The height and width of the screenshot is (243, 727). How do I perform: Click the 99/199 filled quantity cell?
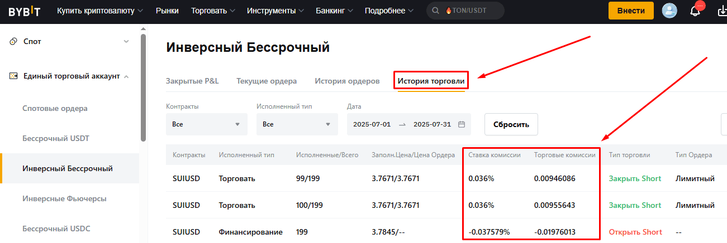tap(308, 178)
